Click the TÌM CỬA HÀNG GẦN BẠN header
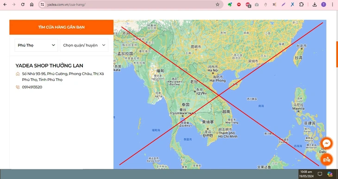 (62, 27)
